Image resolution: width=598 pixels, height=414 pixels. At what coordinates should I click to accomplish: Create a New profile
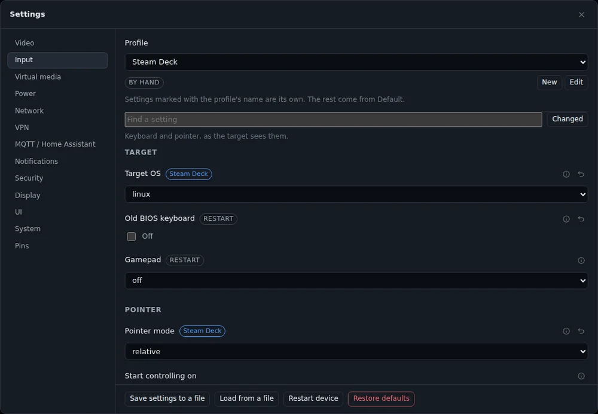(x=549, y=83)
